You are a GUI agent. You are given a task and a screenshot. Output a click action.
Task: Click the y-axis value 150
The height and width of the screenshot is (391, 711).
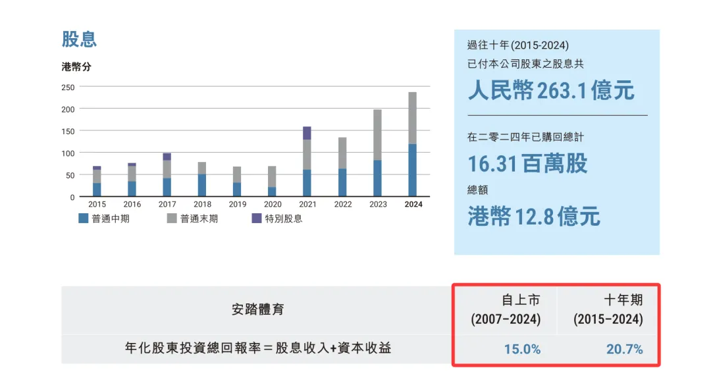[x=68, y=132]
